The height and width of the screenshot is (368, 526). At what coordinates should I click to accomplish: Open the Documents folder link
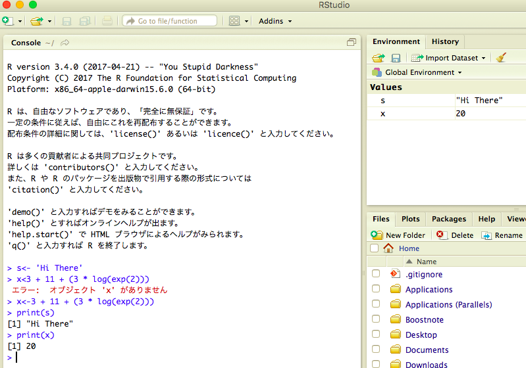[x=427, y=350]
